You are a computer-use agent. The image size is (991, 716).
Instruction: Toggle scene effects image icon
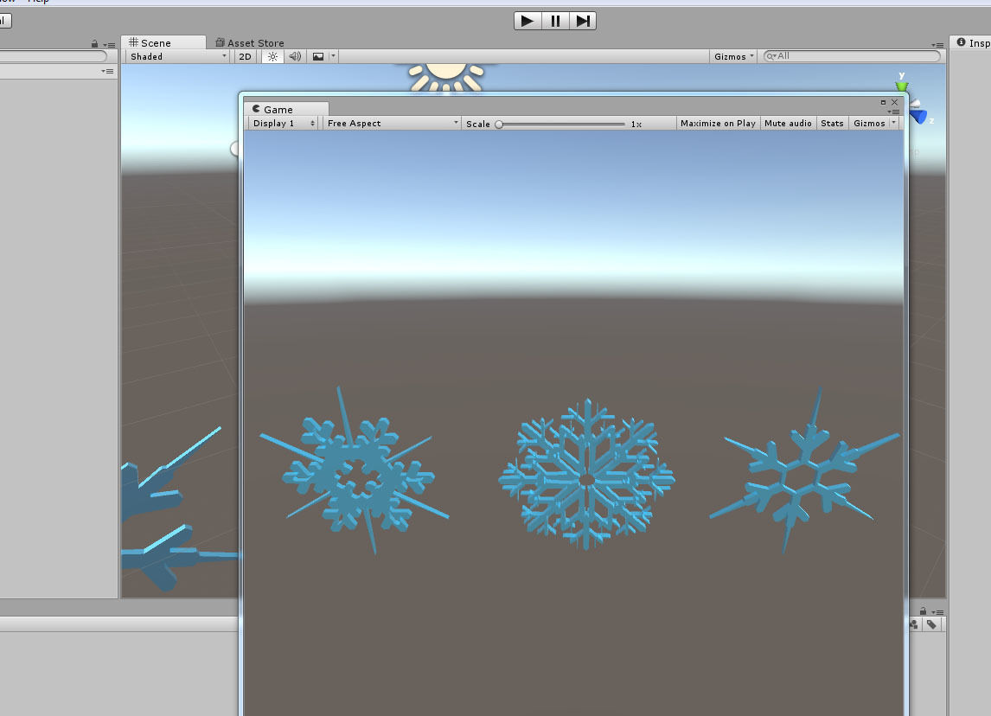318,56
